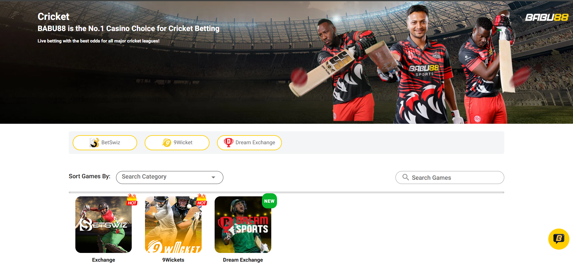Open the Search Category combo box

tap(169, 177)
